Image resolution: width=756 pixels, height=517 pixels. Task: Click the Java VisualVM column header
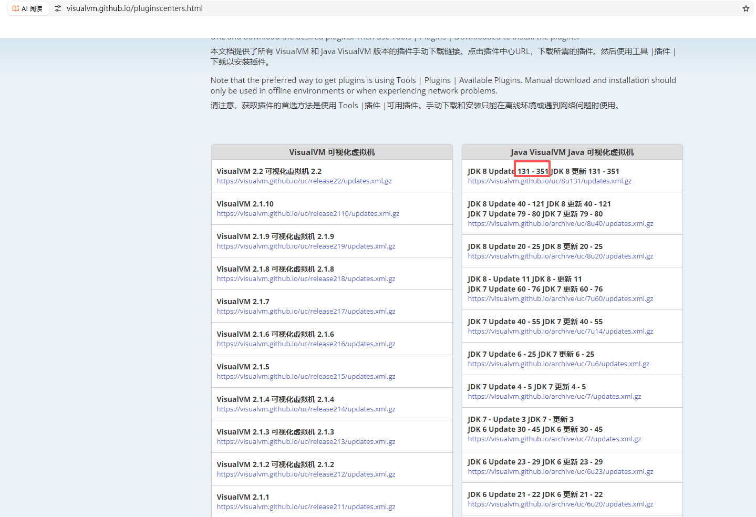point(572,152)
